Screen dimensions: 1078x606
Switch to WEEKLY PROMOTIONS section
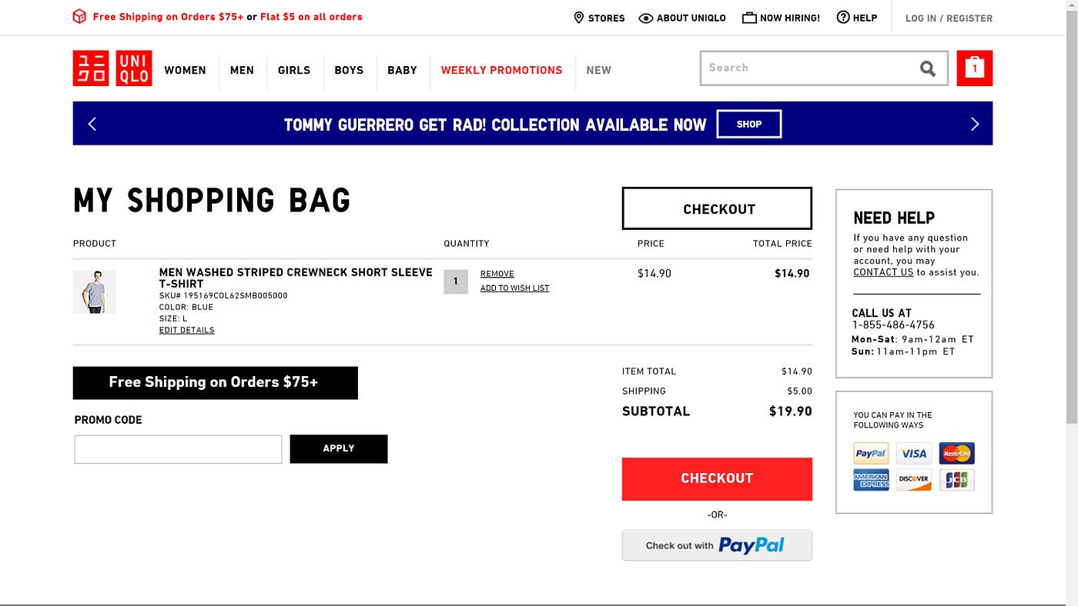coord(501,70)
